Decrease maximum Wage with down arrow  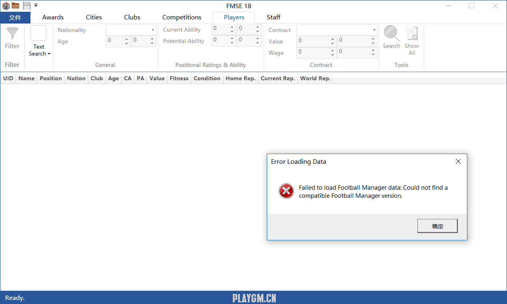coord(373,55)
